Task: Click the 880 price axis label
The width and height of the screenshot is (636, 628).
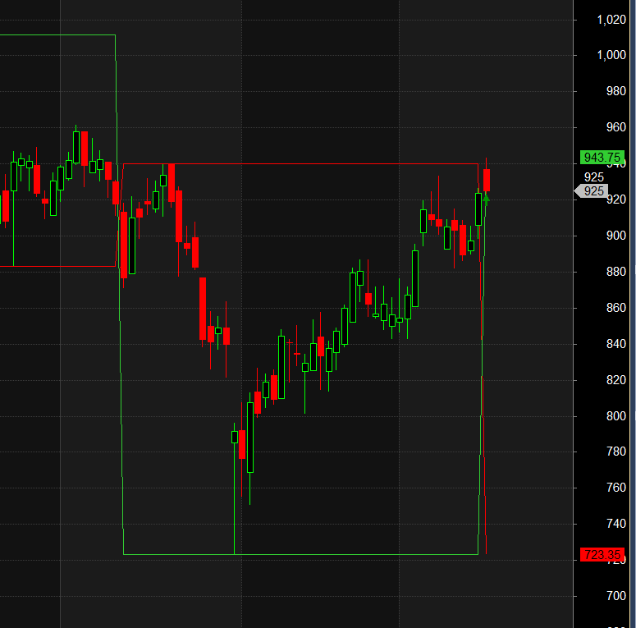Action: [616, 272]
